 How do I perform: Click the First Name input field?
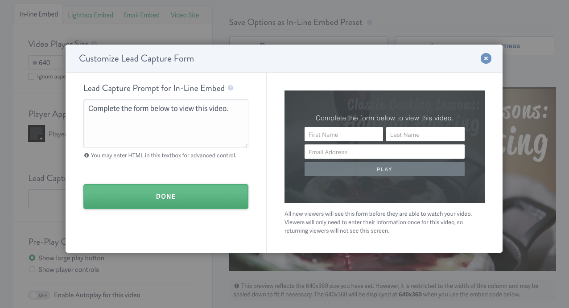[x=343, y=134]
